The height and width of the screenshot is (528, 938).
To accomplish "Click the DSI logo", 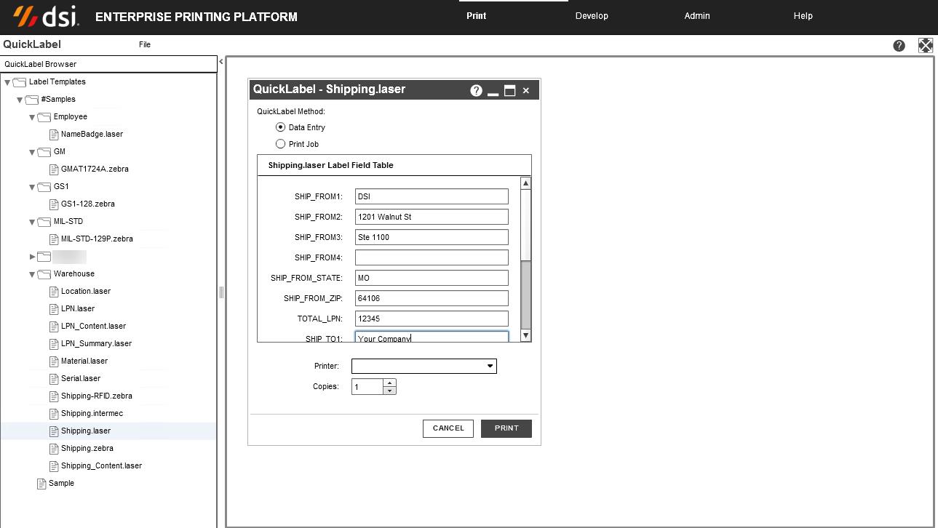I will tap(46, 16).
